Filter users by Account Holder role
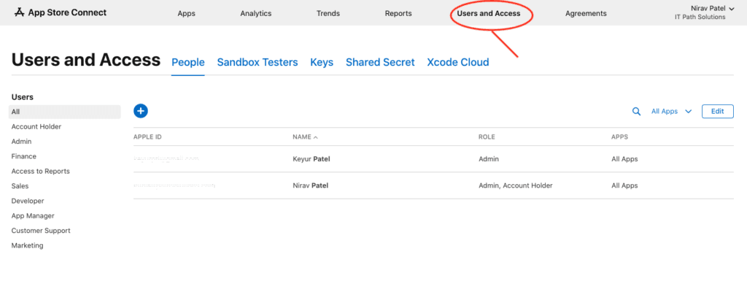The width and height of the screenshot is (747, 303). tap(36, 126)
